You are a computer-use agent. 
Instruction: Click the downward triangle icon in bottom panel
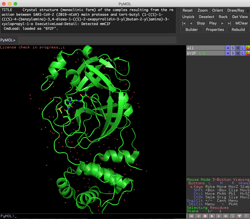point(240,216)
